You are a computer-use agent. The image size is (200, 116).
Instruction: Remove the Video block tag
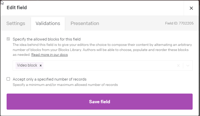pyautogui.click(x=41, y=66)
